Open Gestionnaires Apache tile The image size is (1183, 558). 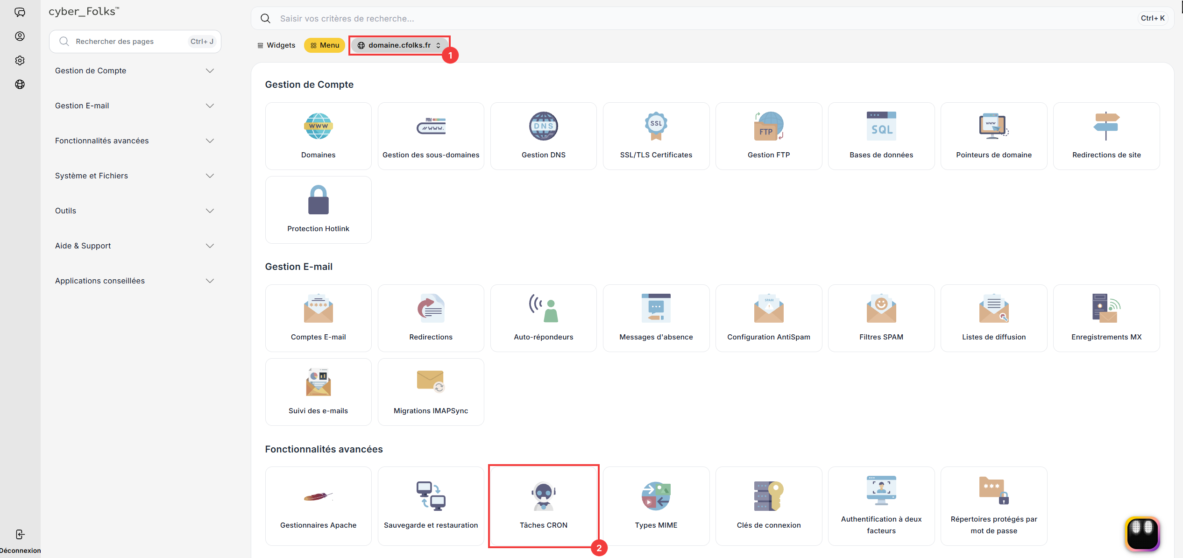click(318, 506)
